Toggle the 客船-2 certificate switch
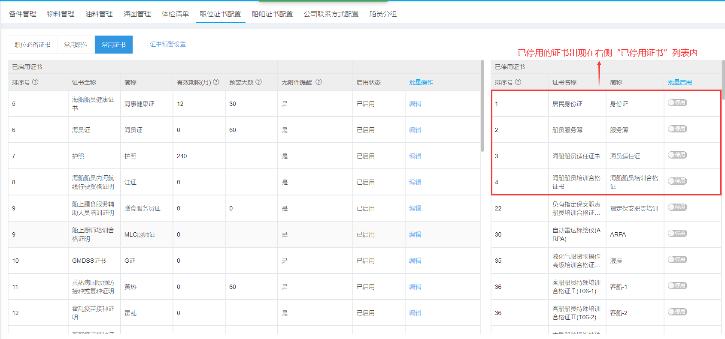Image resolution: width=725 pixels, height=339 pixels. click(x=677, y=312)
